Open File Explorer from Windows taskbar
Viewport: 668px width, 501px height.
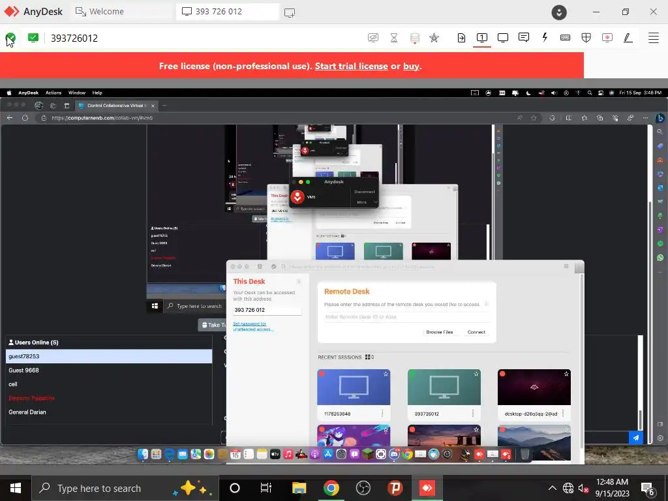tap(299, 488)
